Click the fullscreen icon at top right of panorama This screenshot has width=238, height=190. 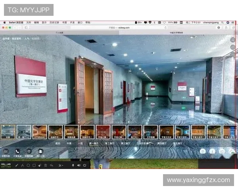click(x=232, y=40)
